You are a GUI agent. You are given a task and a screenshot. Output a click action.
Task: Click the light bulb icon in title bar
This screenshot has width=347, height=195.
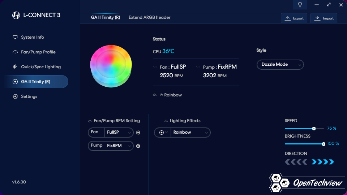(x=300, y=5)
